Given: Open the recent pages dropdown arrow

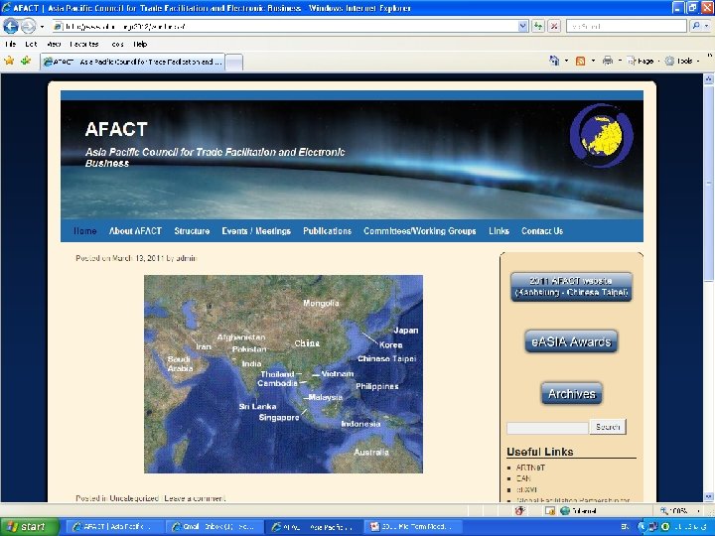Looking at the screenshot, I should tap(42, 27).
